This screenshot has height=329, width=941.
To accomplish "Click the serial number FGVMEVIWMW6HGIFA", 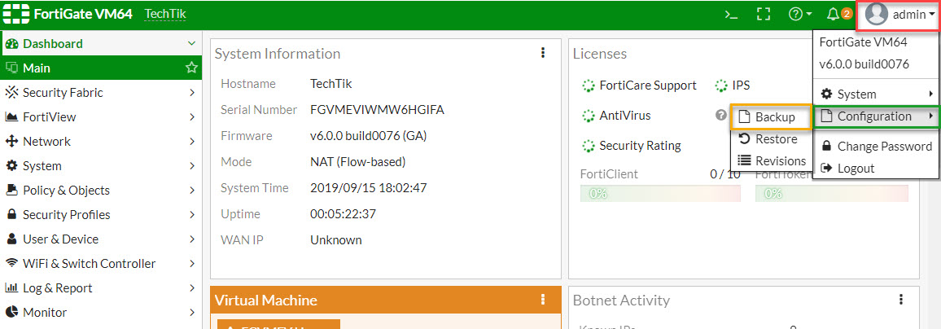I will point(378,110).
